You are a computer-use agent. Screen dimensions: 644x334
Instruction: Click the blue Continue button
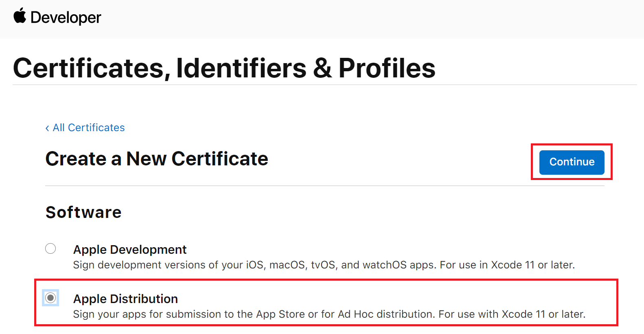(x=572, y=162)
